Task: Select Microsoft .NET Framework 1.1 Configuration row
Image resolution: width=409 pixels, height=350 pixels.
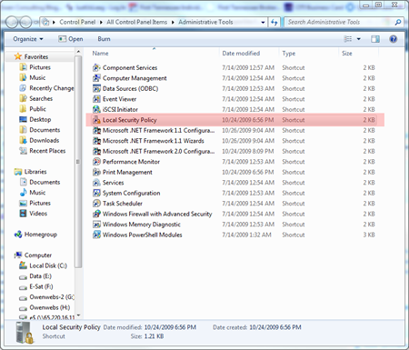Action: point(234,130)
